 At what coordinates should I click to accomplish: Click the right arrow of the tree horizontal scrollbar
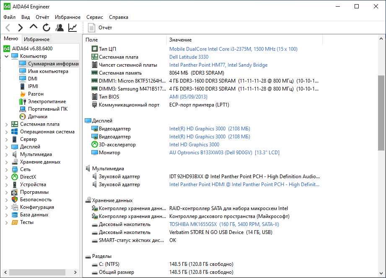(75, 272)
